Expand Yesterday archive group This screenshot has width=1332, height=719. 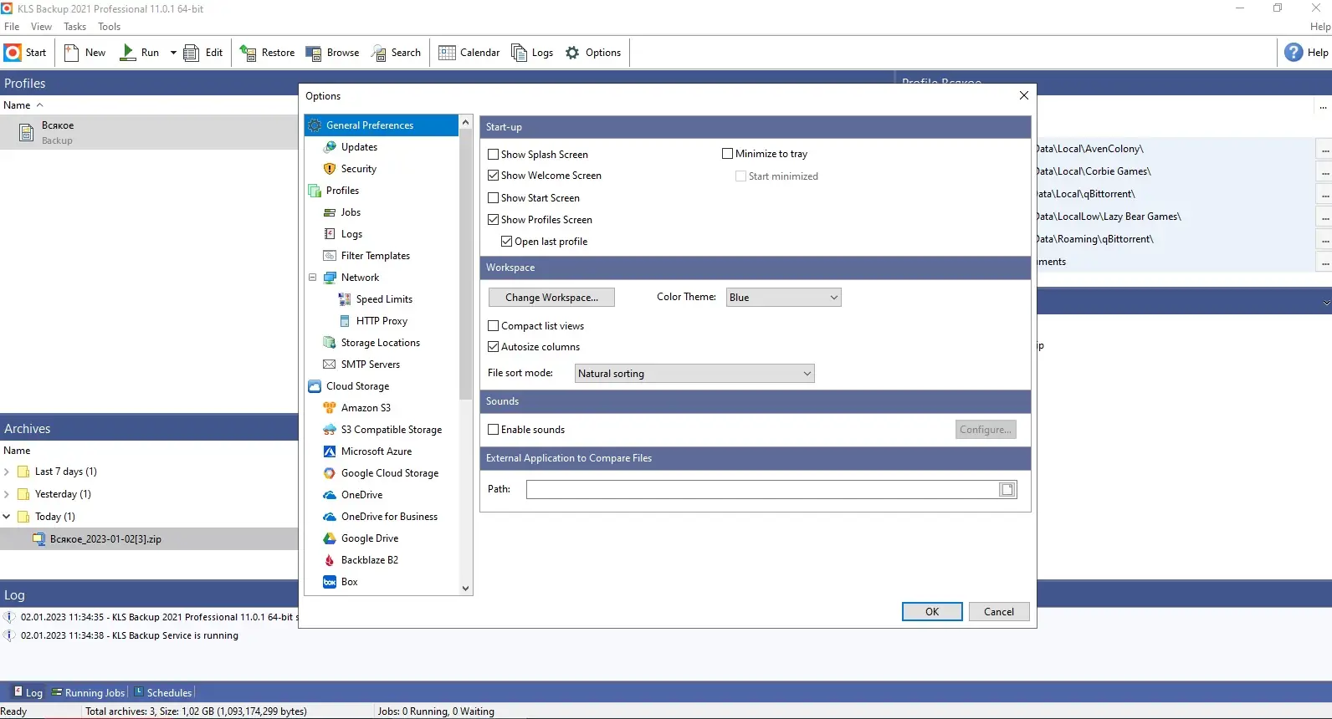point(7,494)
